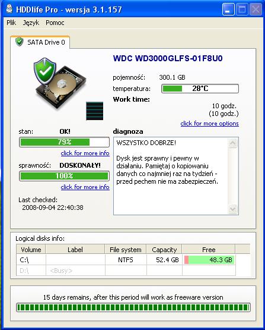Click 'click for more info' below sprawność bar

(85, 187)
